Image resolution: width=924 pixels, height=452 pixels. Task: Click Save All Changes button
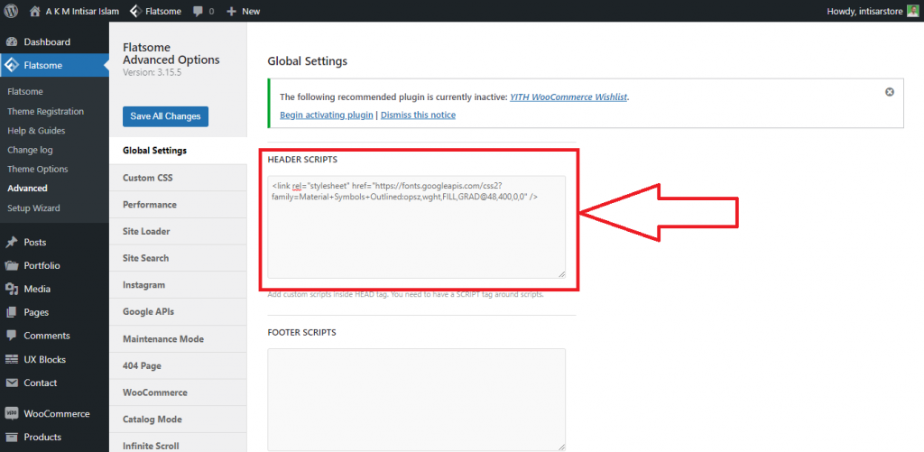pyautogui.click(x=166, y=116)
